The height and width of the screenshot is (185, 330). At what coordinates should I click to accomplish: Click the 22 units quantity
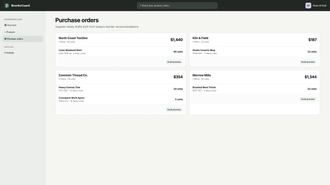312,52
